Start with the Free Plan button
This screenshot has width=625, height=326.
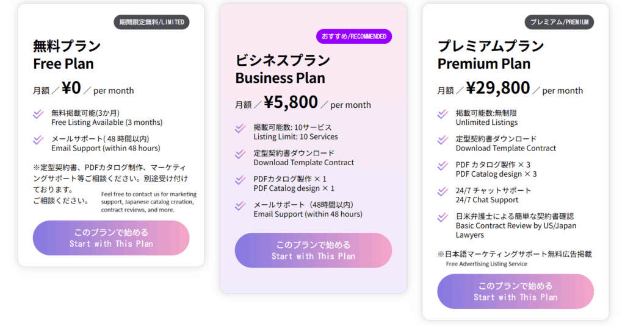[x=111, y=238]
